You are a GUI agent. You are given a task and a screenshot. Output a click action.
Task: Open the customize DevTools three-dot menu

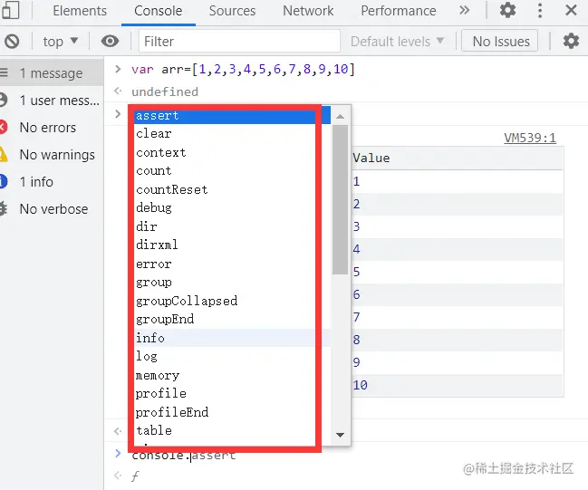click(540, 11)
